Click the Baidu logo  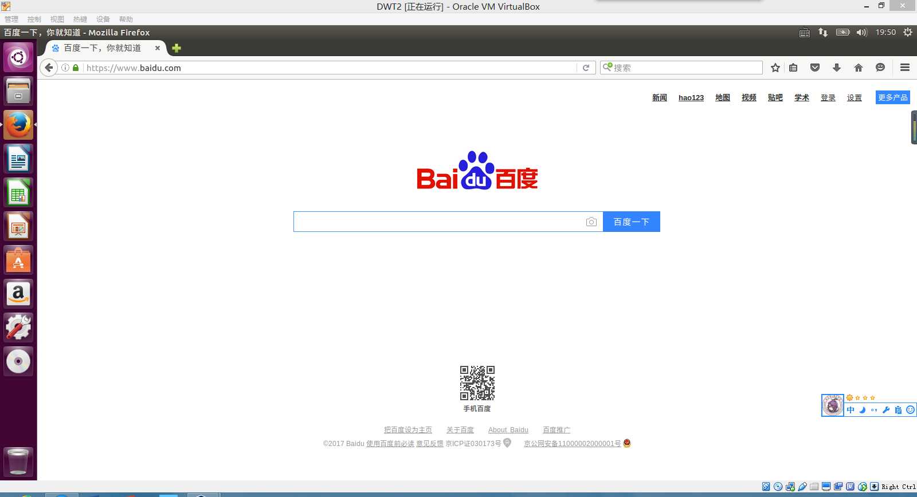pyautogui.click(x=477, y=171)
